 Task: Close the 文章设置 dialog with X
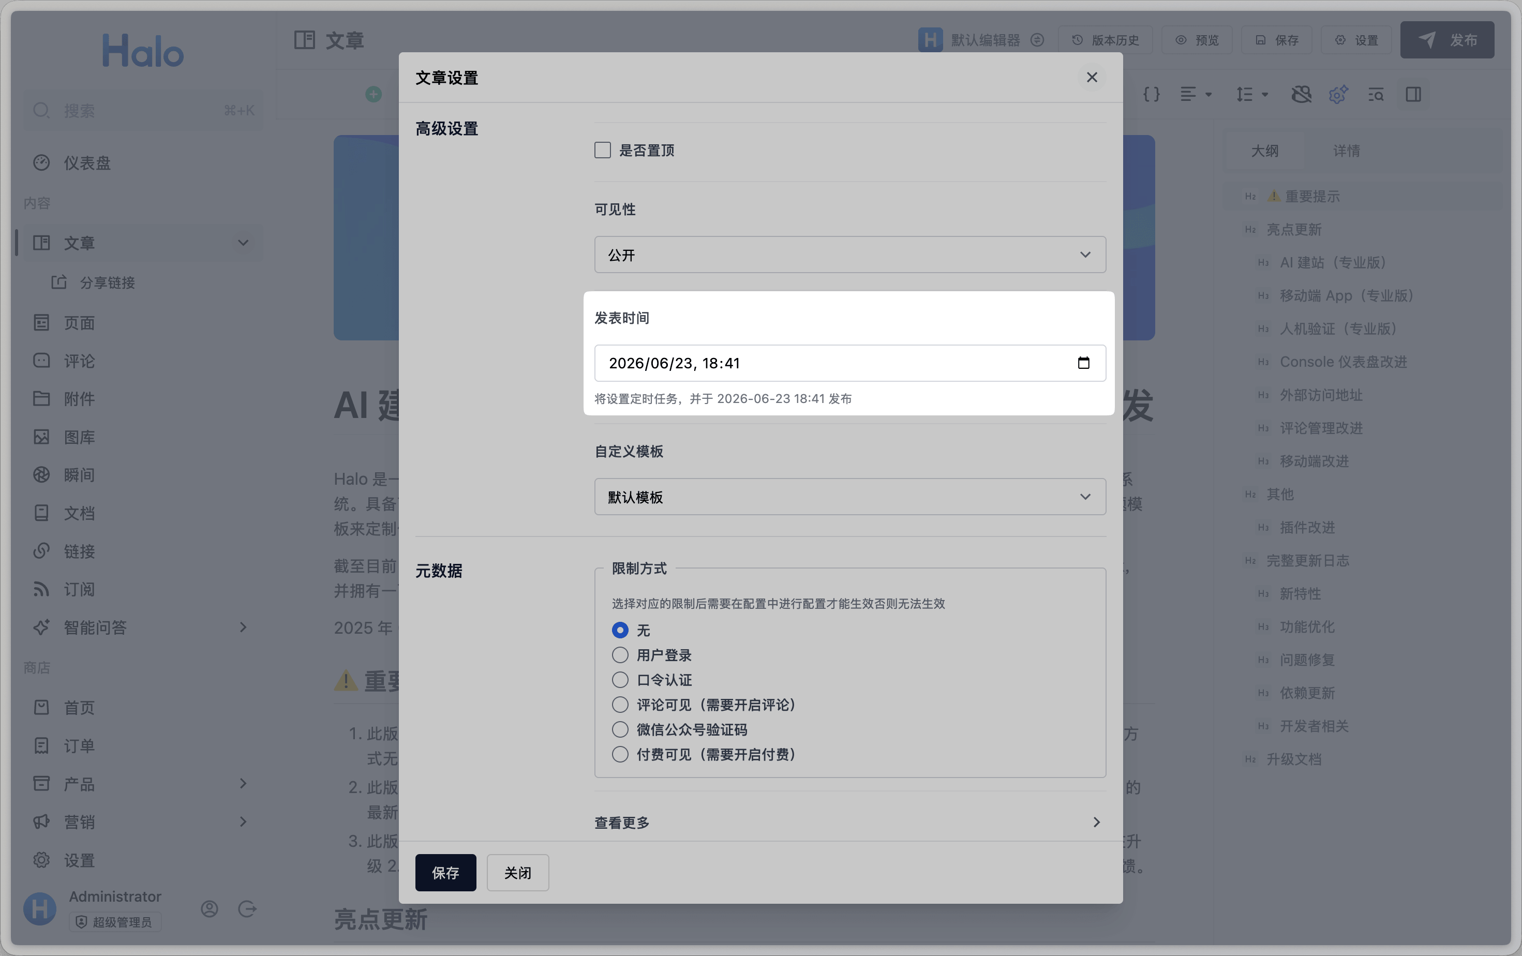[1092, 77]
